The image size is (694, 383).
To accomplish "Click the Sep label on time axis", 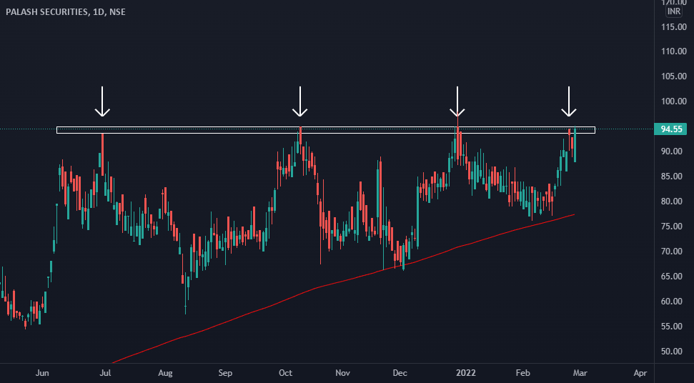I will pyautogui.click(x=225, y=373).
